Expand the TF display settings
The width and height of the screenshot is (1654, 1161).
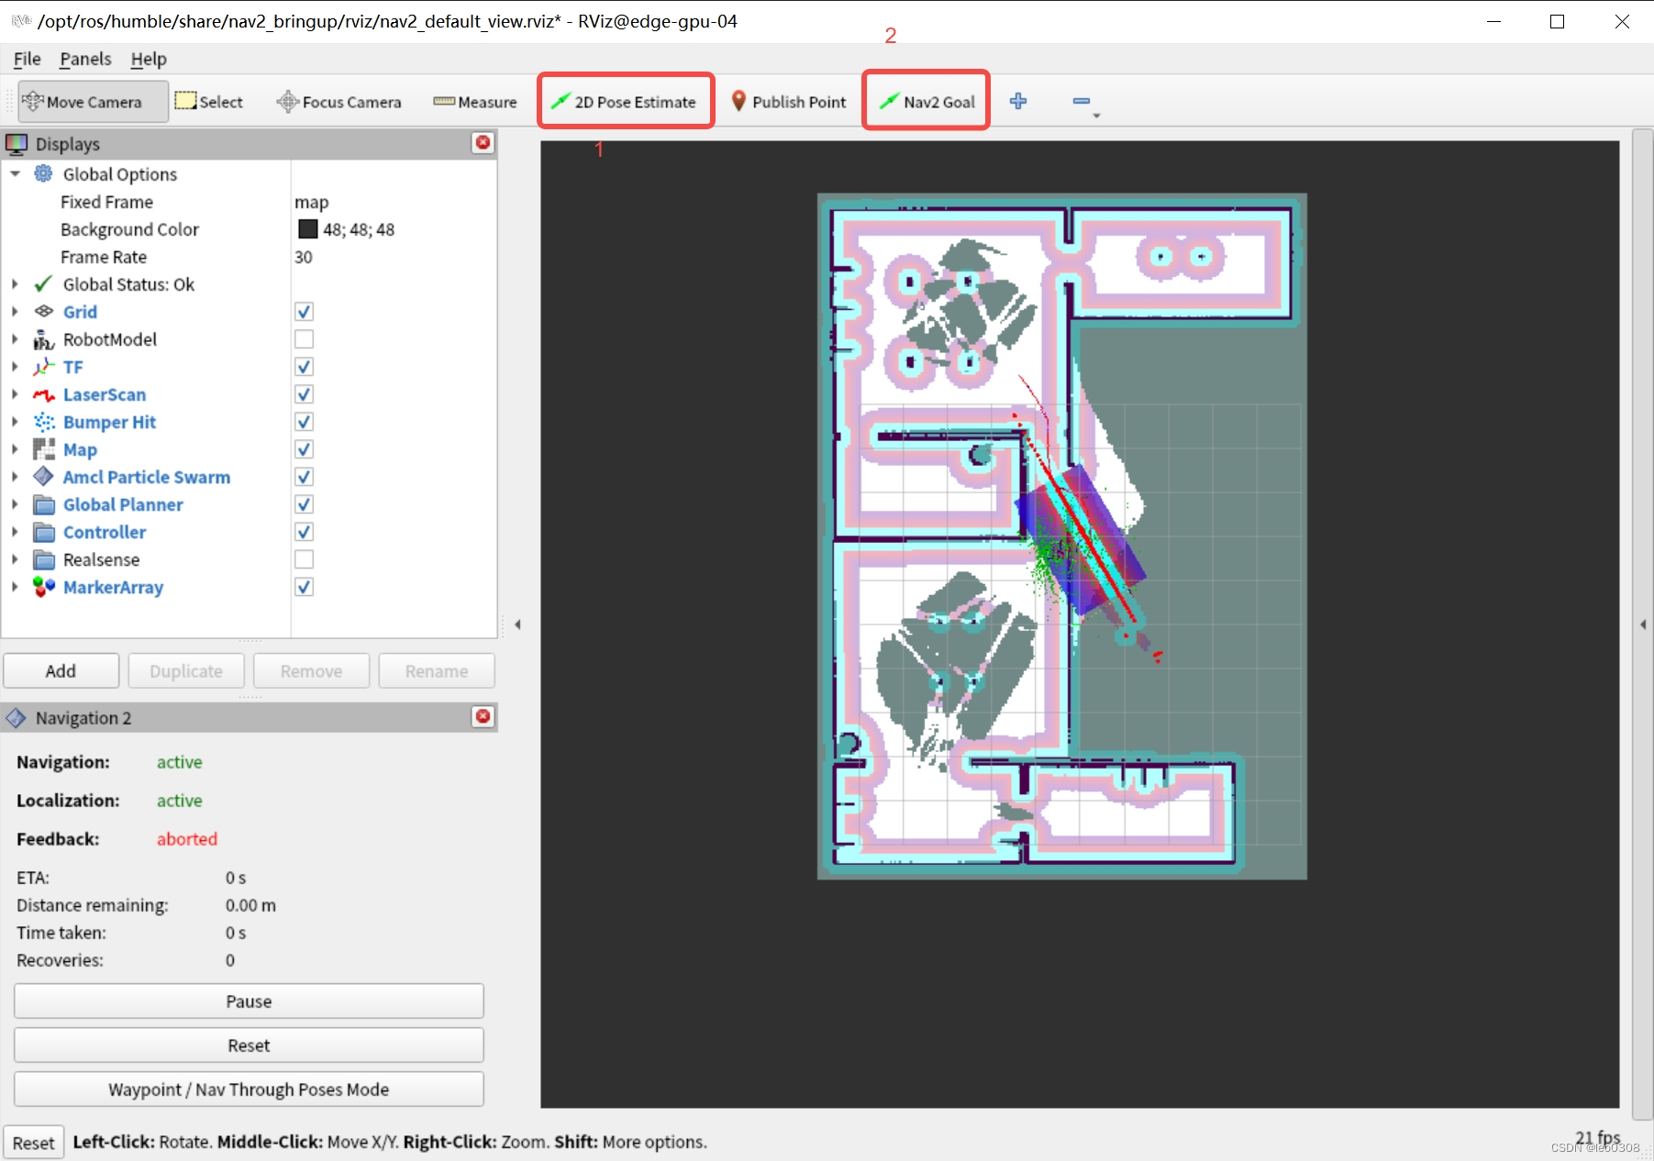(15, 366)
